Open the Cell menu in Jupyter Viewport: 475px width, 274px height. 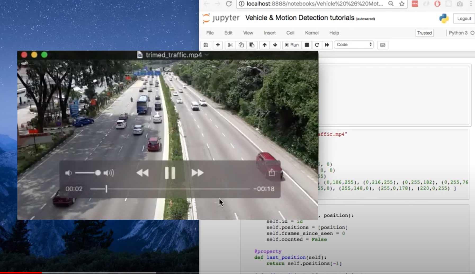pyautogui.click(x=290, y=33)
